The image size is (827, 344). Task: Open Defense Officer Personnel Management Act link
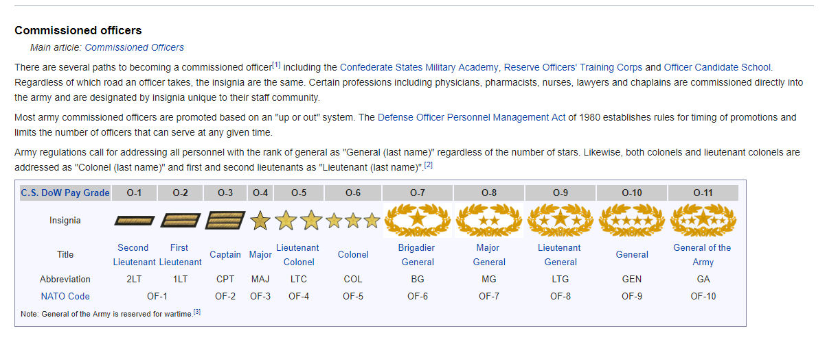click(x=471, y=117)
